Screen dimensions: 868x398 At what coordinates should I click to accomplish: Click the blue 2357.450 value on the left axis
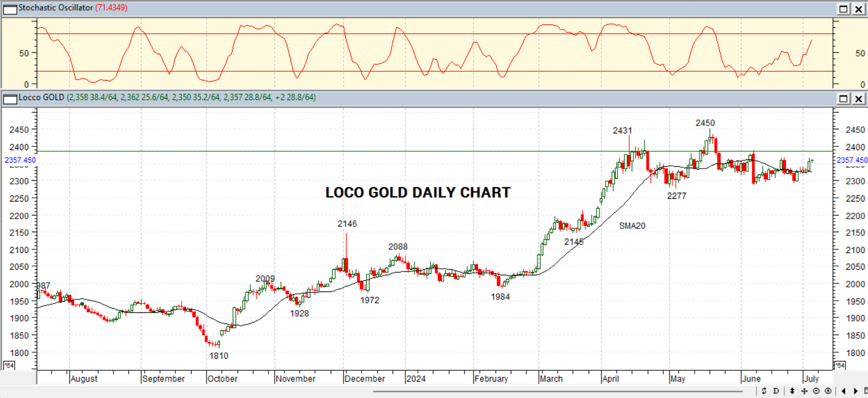point(20,160)
